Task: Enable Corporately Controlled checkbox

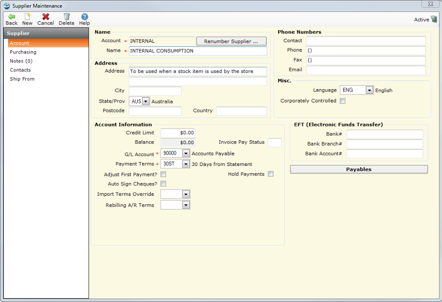Action: 343,101
